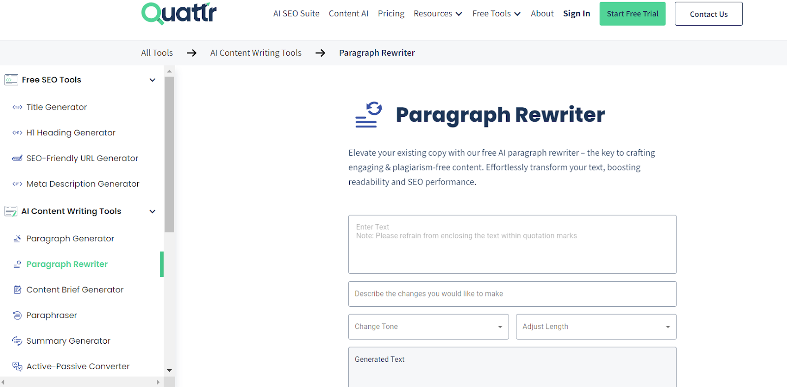
Task: Click the H1 Heading Generator icon
Action: [17, 133]
